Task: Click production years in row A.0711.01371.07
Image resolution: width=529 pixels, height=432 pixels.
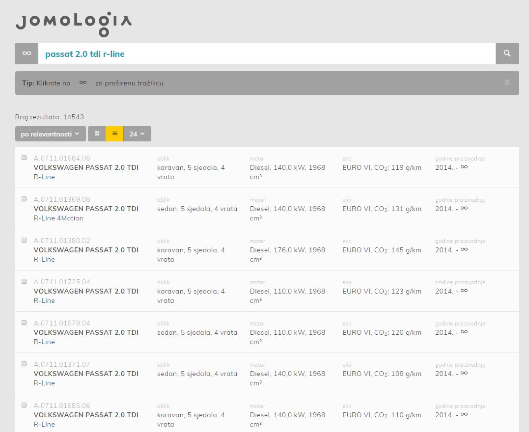Action: 451,373
